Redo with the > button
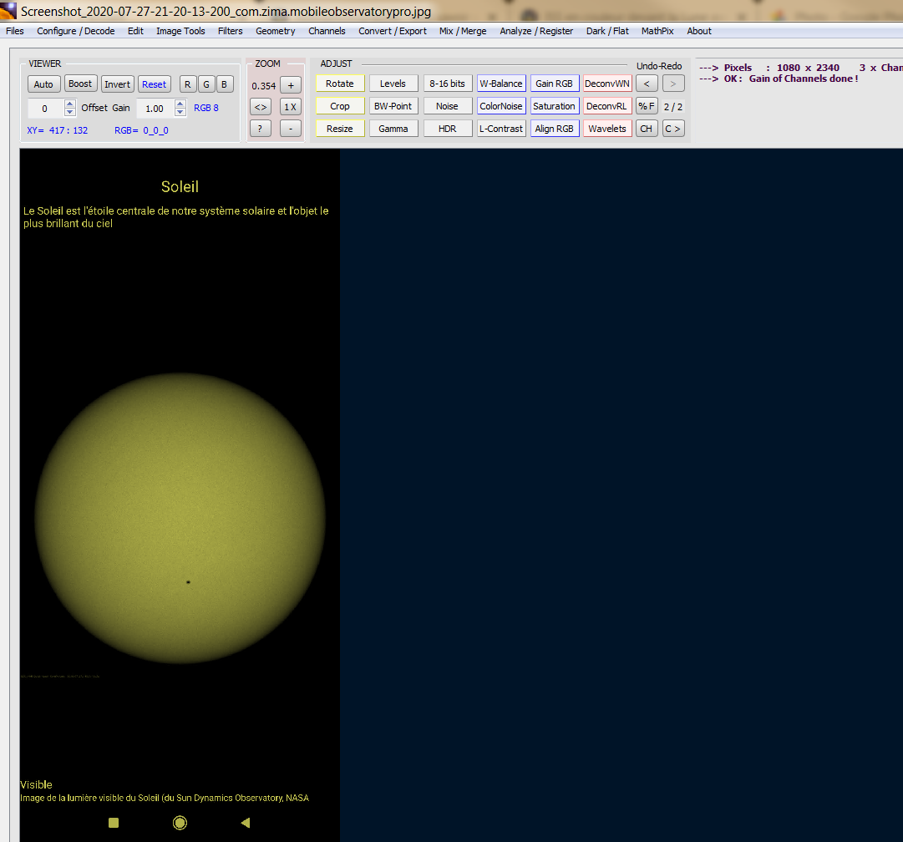The width and height of the screenshot is (903, 842). [673, 84]
